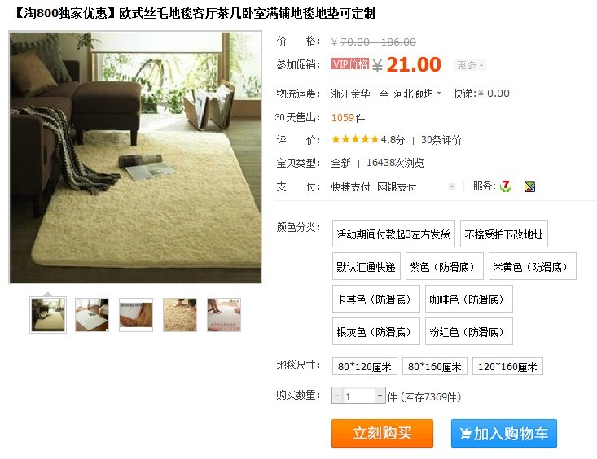Expand the 更多 promotions dropdown
597x459 pixels.
pos(470,65)
